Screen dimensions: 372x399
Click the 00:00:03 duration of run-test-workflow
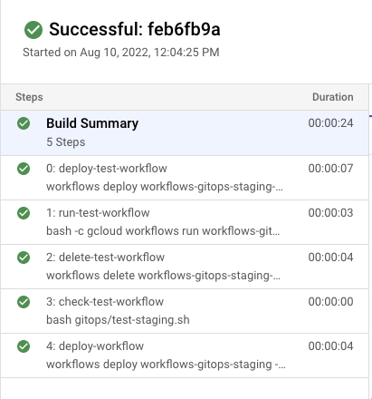(x=330, y=213)
